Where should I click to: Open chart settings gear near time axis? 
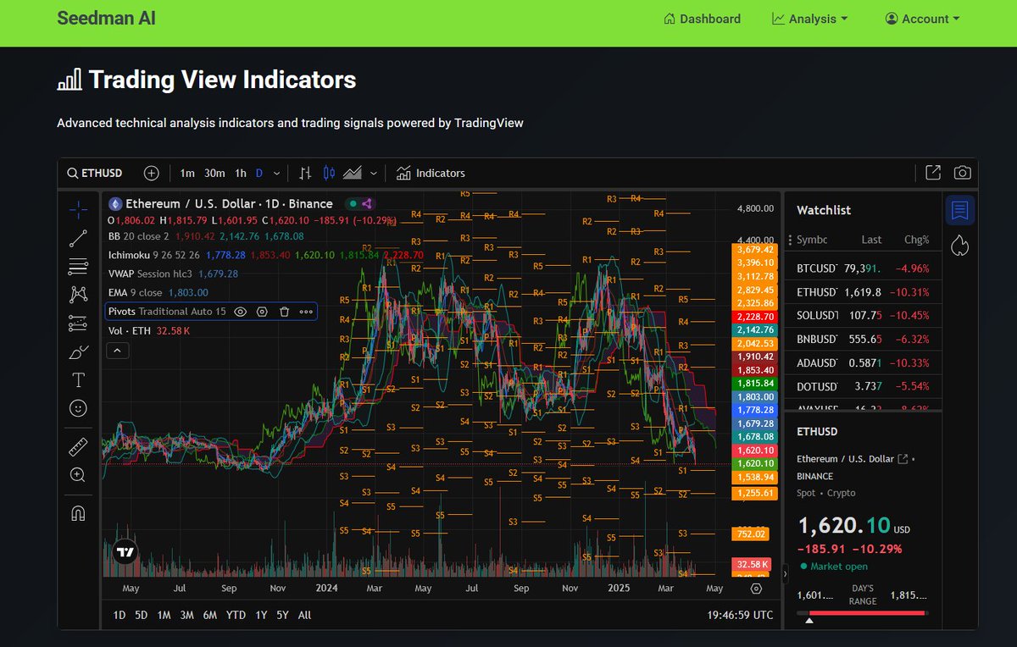tap(756, 589)
